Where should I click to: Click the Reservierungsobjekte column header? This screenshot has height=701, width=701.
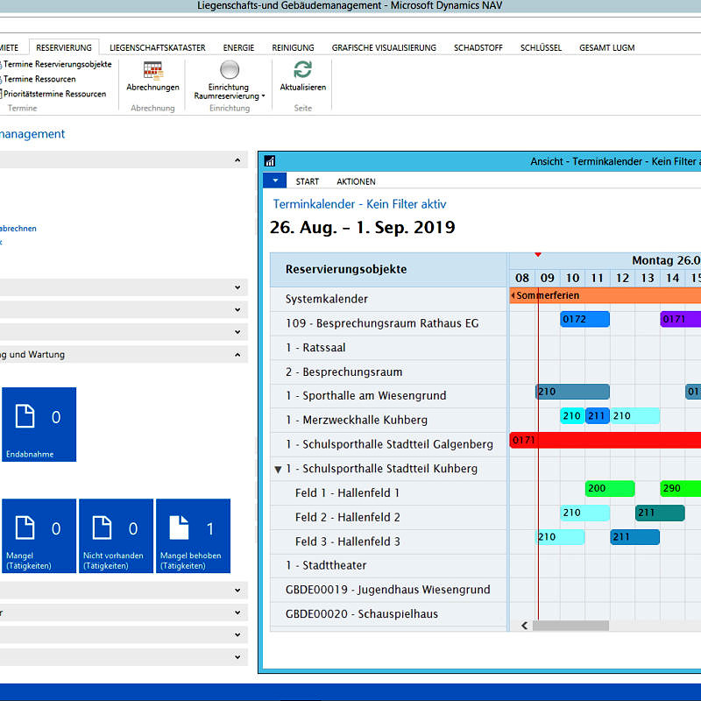pos(388,270)
